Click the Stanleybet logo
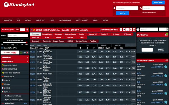169x105 pixels. [19, 5]
